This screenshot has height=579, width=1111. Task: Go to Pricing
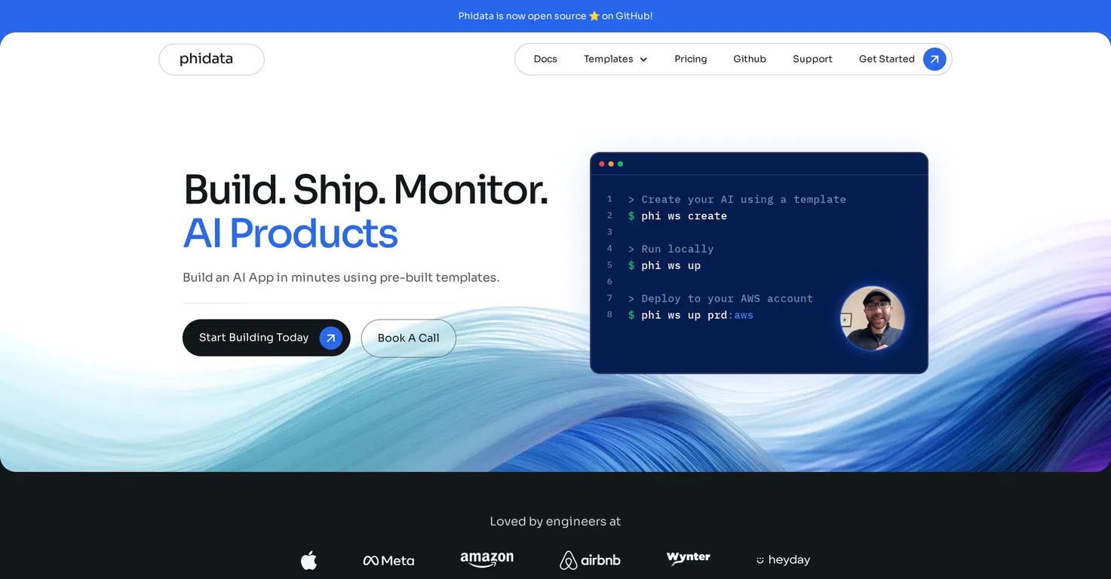(x=691, y=59)
